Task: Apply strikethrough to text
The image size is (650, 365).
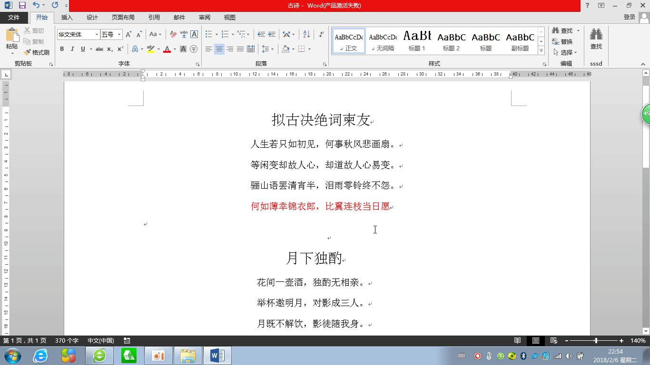Action: coord(98,49)
